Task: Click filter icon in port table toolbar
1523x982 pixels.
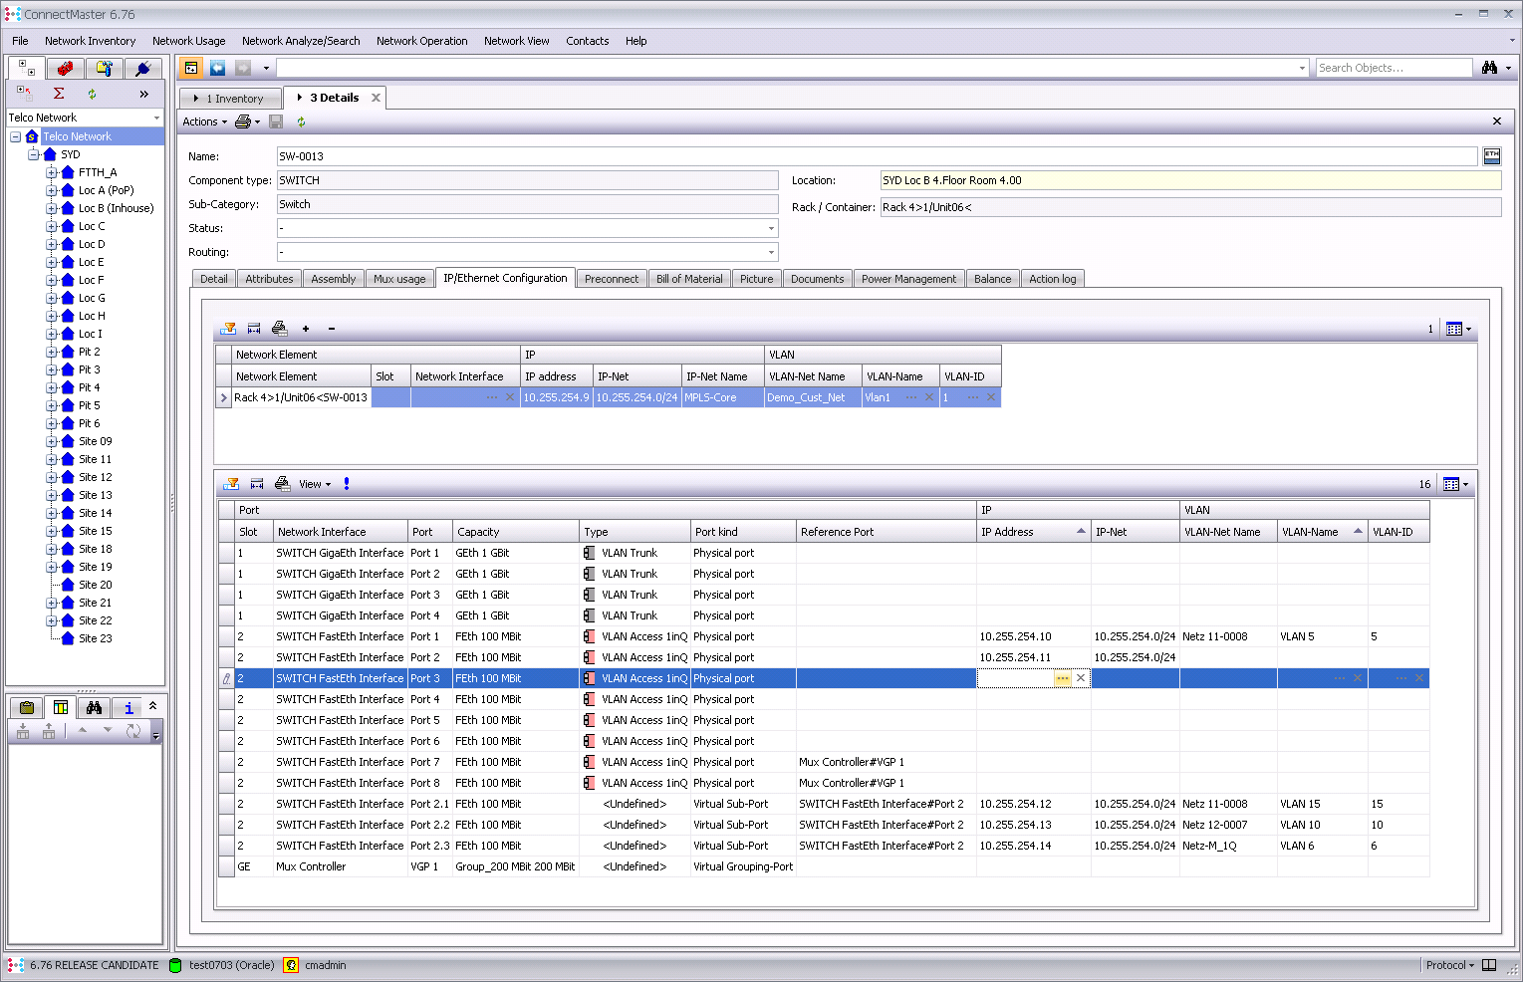Action: pos(232,484)
